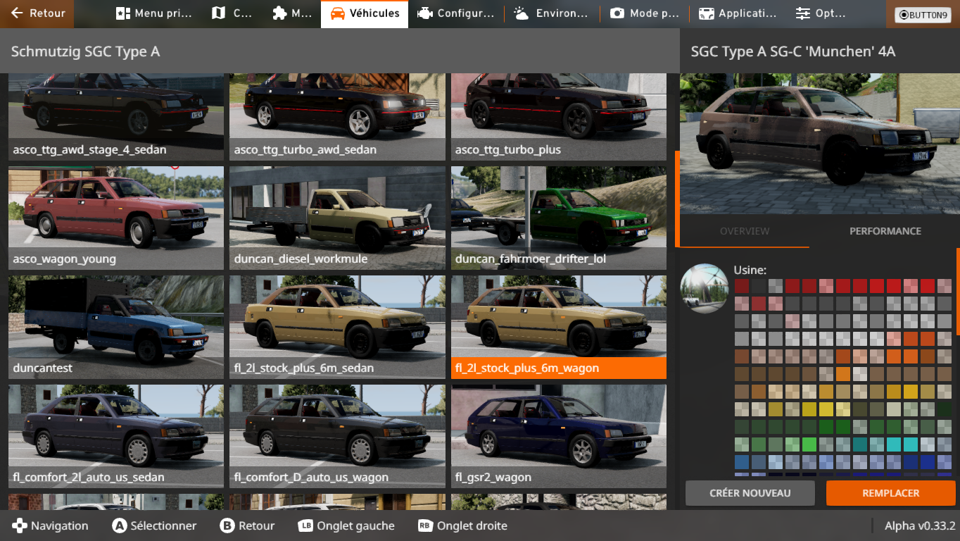Pick the dark teal factory color swatch
The width and height of the screenshot is (960, 541).
tap(860, 444)
